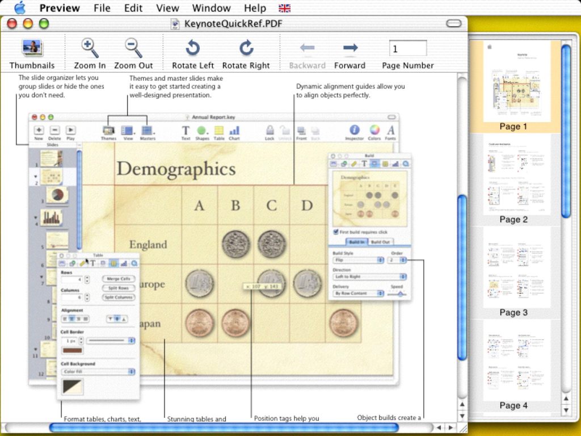Go Forward to the next page
Viewport: 581px width, 436px height.
(350, 48)
